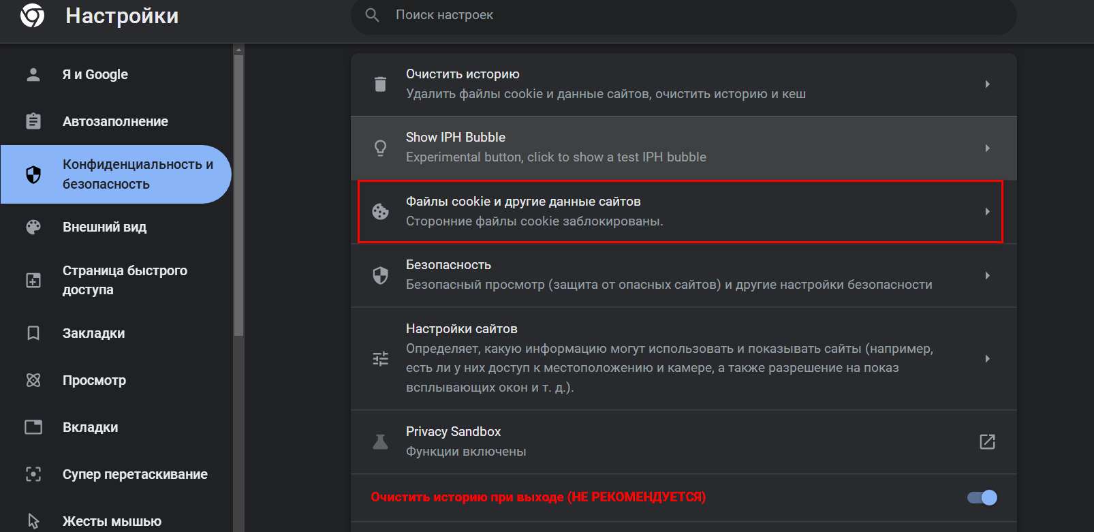Click the cursor icon for Жесты мышью

33,521
